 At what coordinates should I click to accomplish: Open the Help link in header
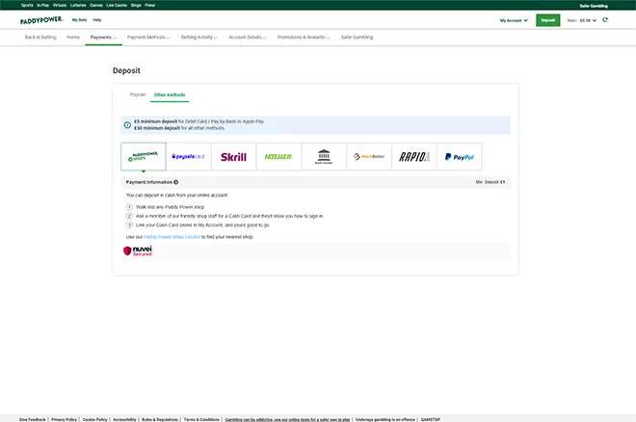97,20
